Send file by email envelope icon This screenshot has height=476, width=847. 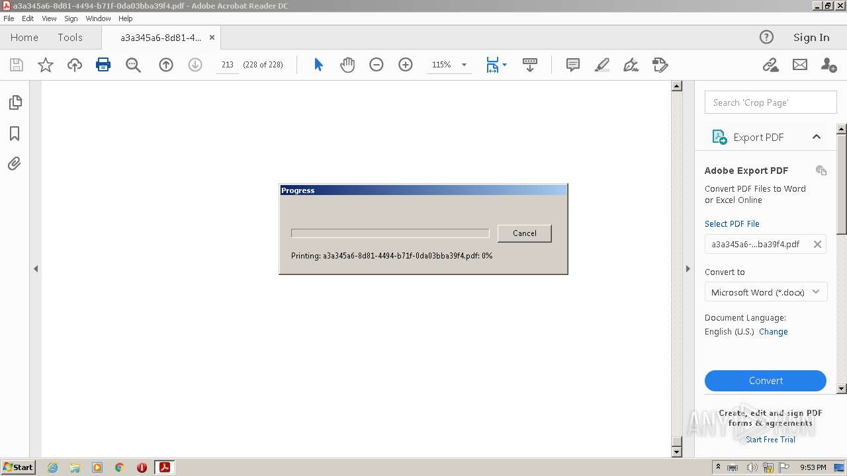(x=800, y=65)
